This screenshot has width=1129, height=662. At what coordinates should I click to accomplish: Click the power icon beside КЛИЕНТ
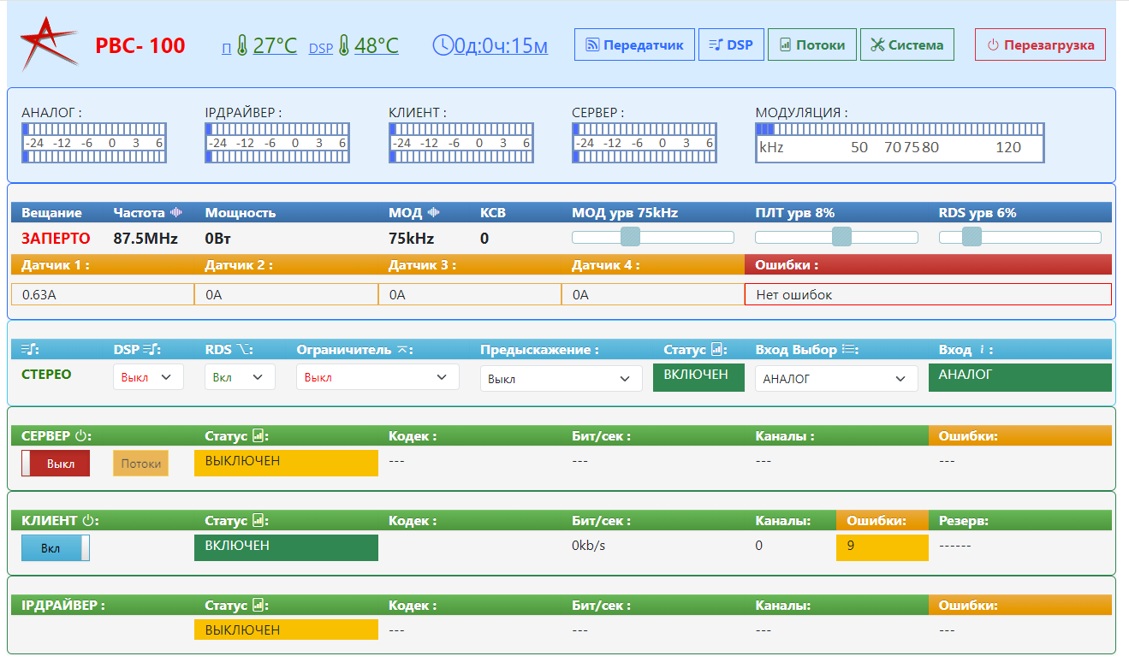(x=90, y=521)
